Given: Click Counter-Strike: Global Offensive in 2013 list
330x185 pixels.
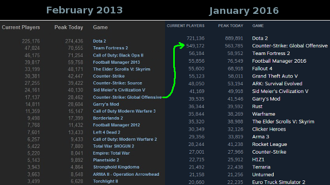Looking at the screenshot, I should [x=127, y=97].
